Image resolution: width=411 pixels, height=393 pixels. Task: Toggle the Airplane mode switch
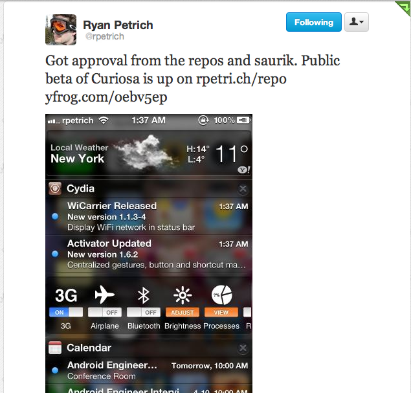(x=105, y=312)
